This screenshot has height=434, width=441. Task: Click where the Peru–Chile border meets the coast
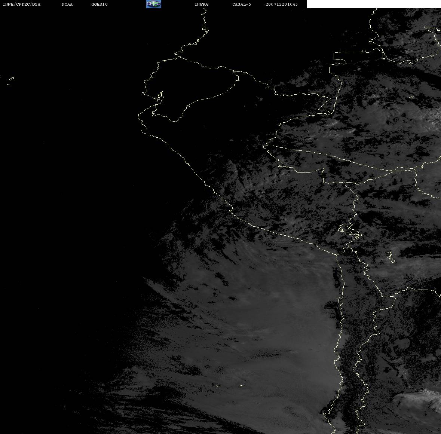[x=336, y=254]
